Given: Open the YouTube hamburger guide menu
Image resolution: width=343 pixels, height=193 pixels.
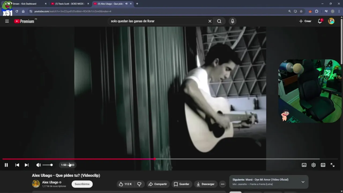Looking at the screenshot, I should (7, 21).
